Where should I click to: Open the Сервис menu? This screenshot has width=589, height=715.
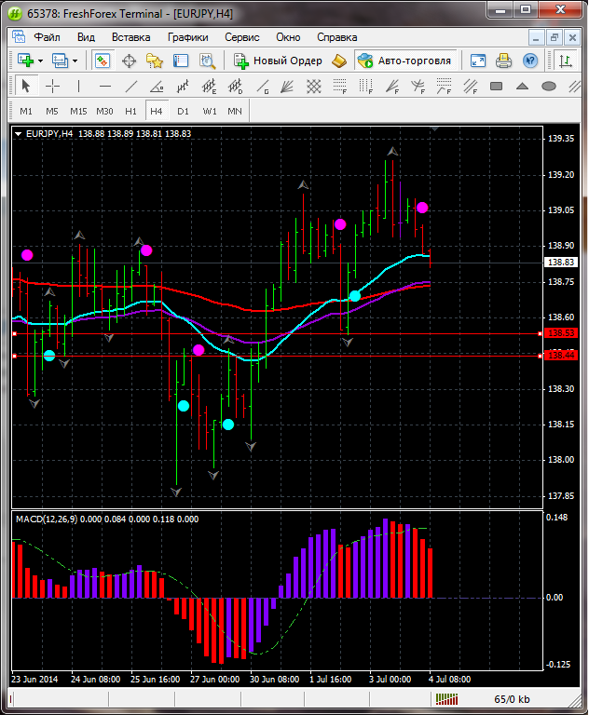(x=242, y=37)
